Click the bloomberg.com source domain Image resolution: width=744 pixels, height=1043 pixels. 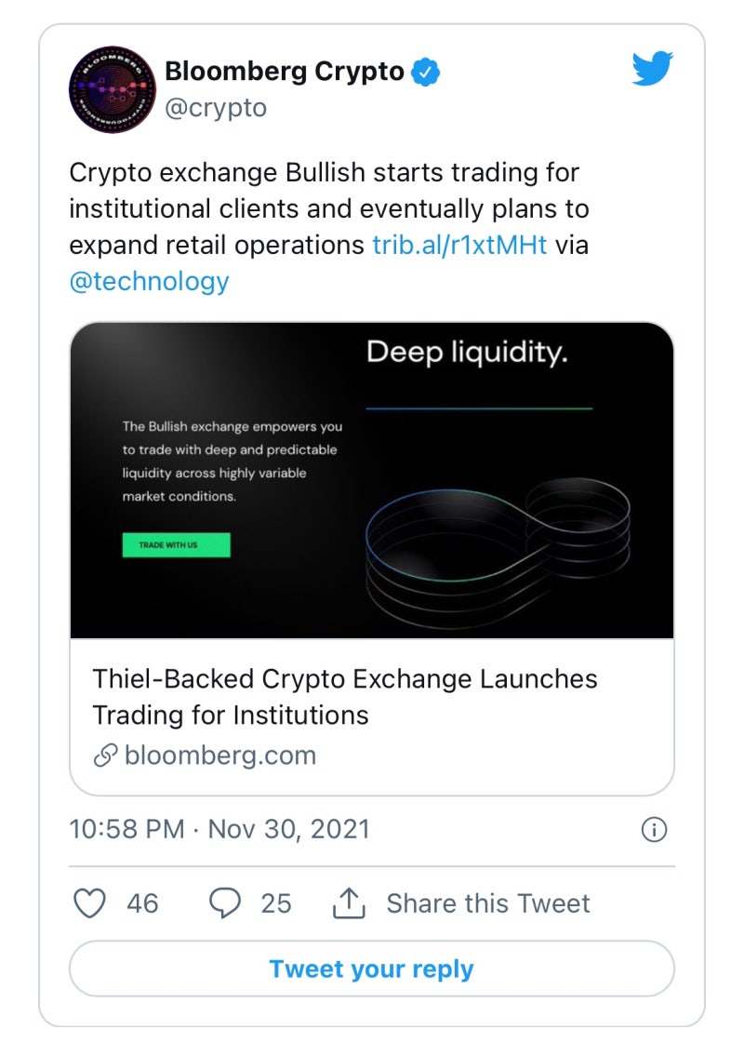[x=219, y=756]
